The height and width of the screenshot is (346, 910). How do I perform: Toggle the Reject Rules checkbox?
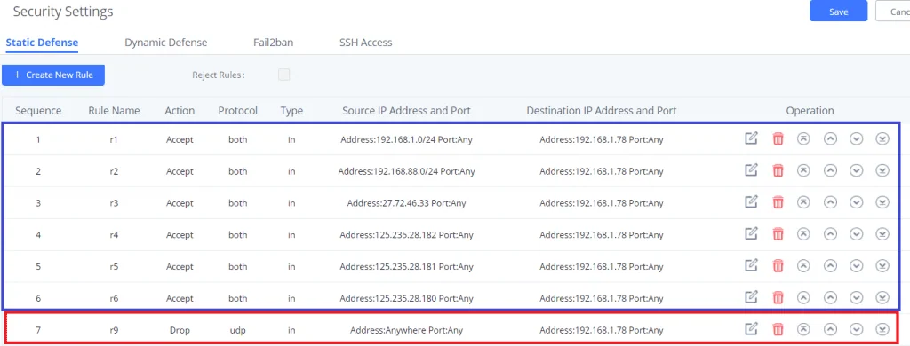(x=283, y=75)
